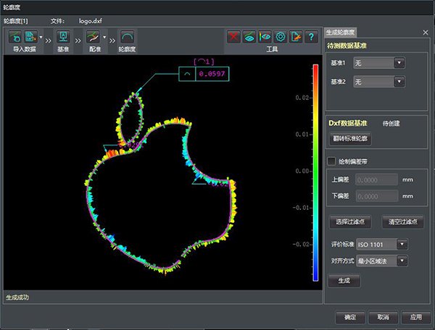Expand the registration options arrow
435x330 pixels.
104,37
